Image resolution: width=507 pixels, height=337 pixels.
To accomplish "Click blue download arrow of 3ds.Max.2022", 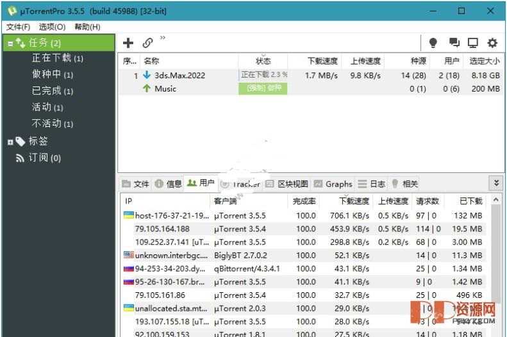I will [x=147, y=75].
